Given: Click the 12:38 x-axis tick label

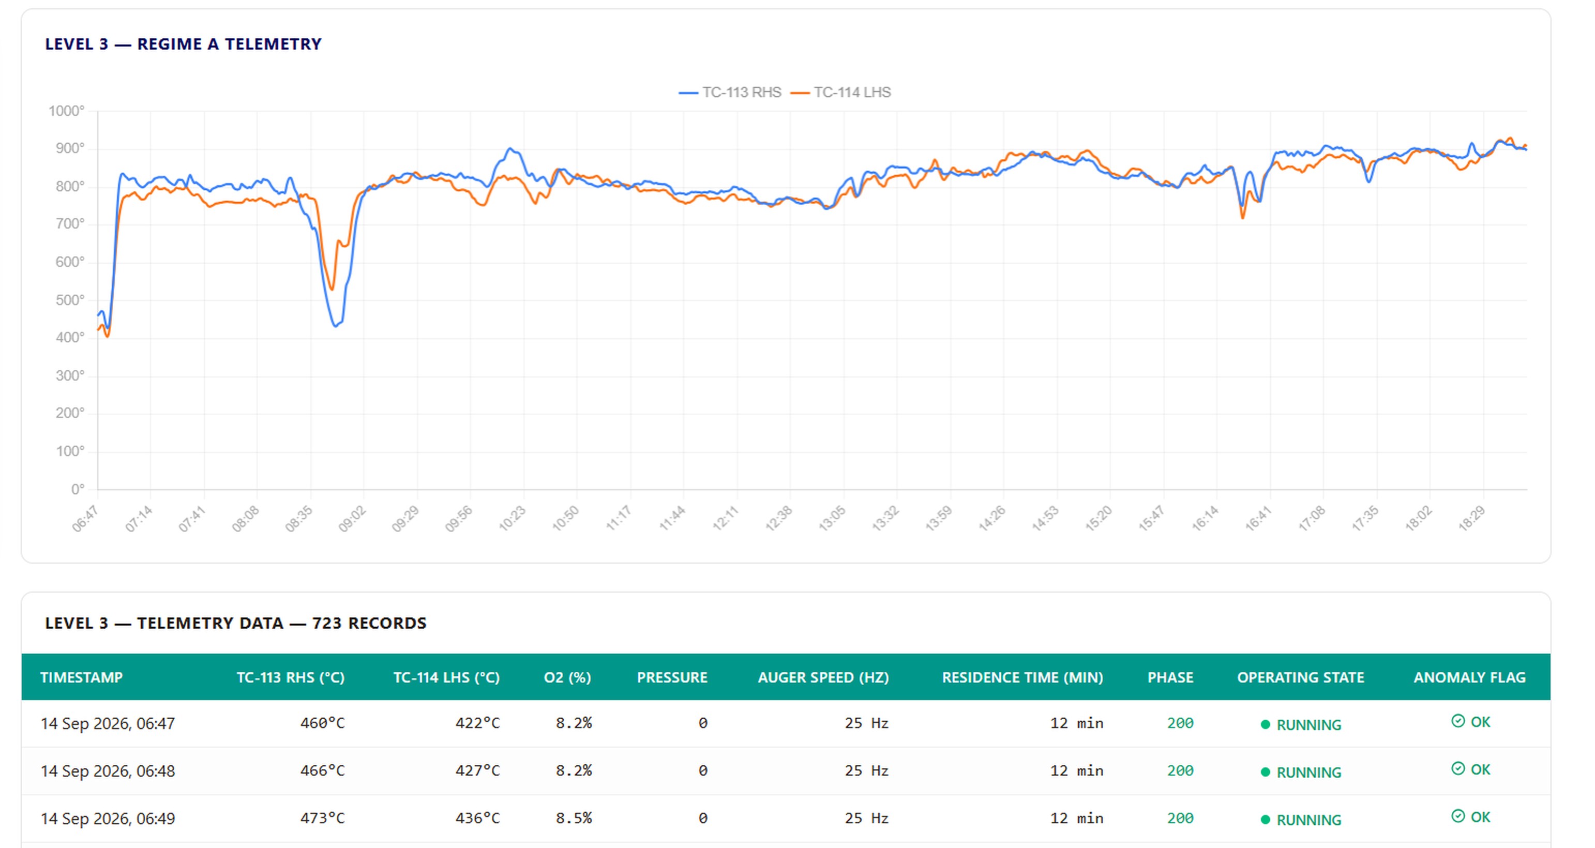Looking at the screenshot, I should click(x=779, y=519).
